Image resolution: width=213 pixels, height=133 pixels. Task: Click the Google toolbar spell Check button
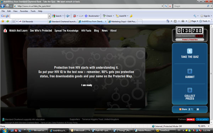point(108,16)
